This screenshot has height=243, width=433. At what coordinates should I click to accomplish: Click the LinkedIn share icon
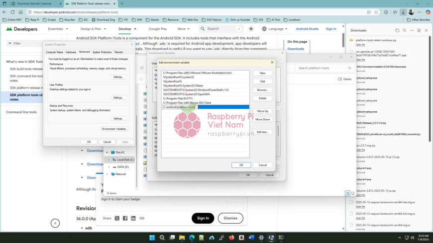[x=133, y=218]
